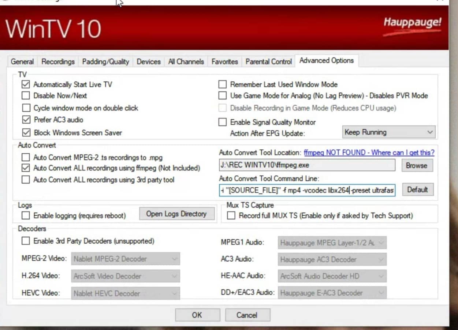Open MPEG1 Audio decoder dropdown

(332, 243)
